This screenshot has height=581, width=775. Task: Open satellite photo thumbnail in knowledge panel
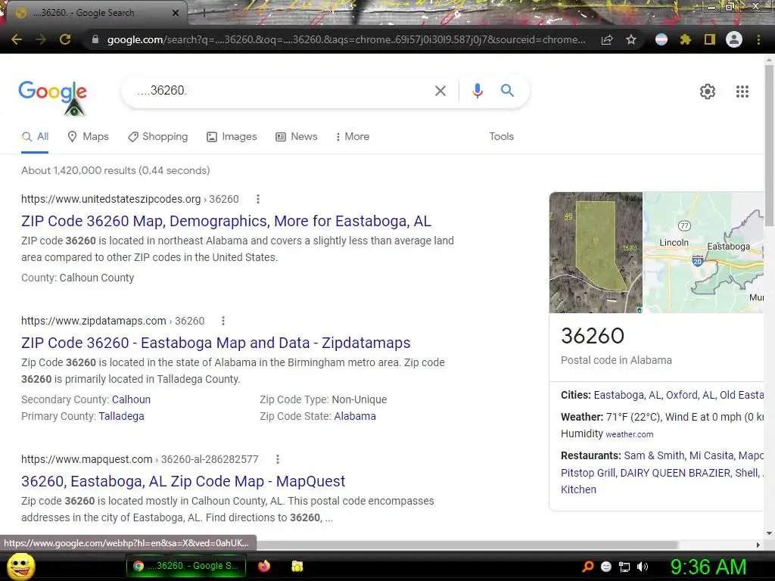(596, 253)
